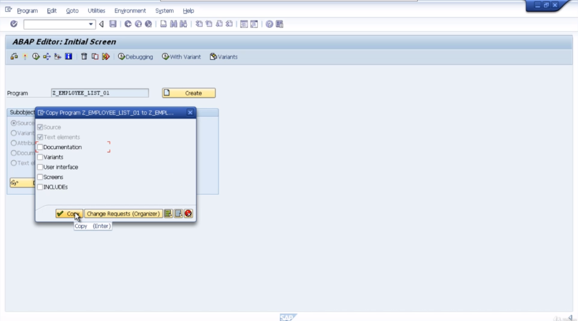Image resolution: width=578 pixels, height=321 pixels.
Task: Click the Previous Page icon
Action: [x=209, y=24]
